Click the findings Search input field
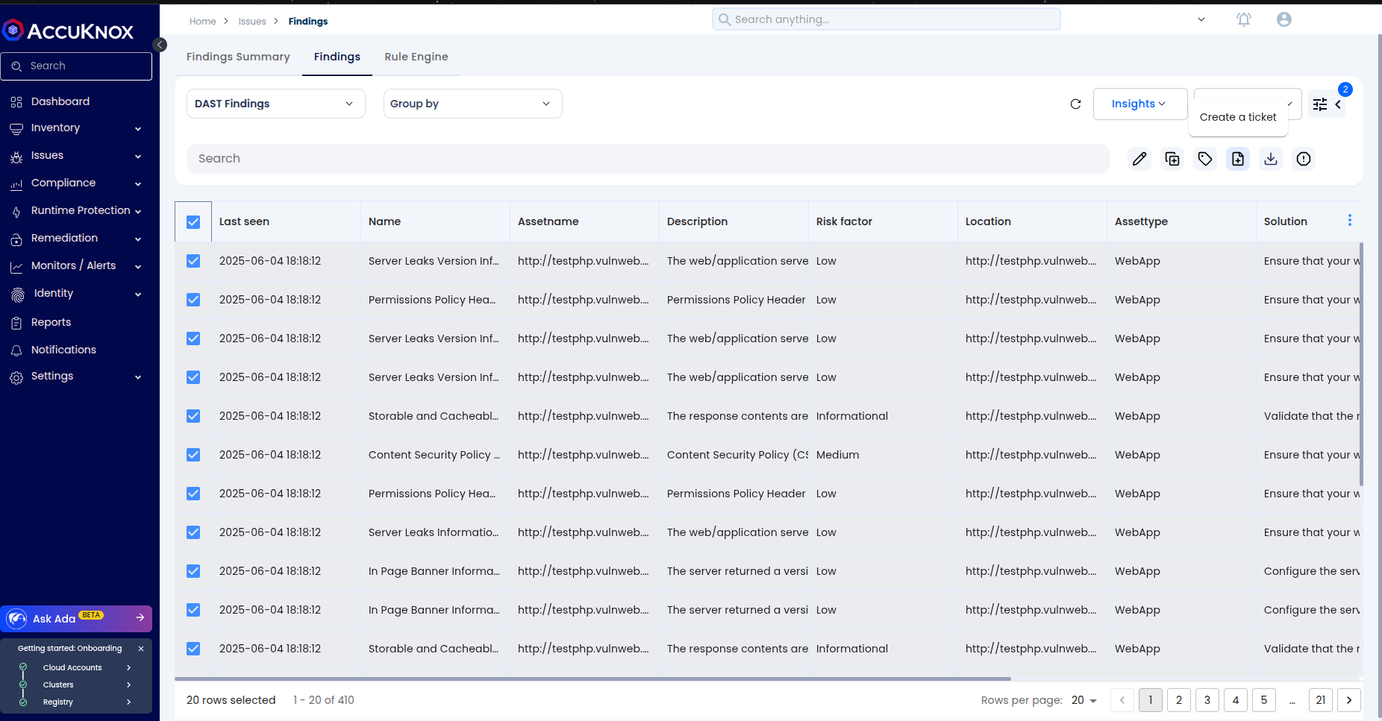 [648, 159]
